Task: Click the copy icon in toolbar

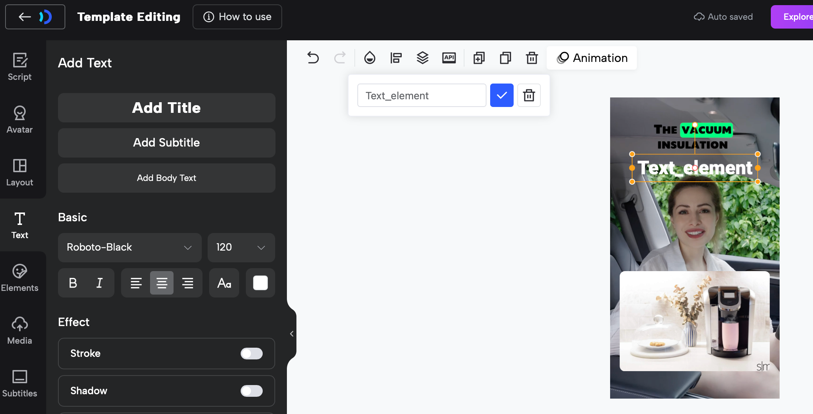Action: [x=505, y=58]
